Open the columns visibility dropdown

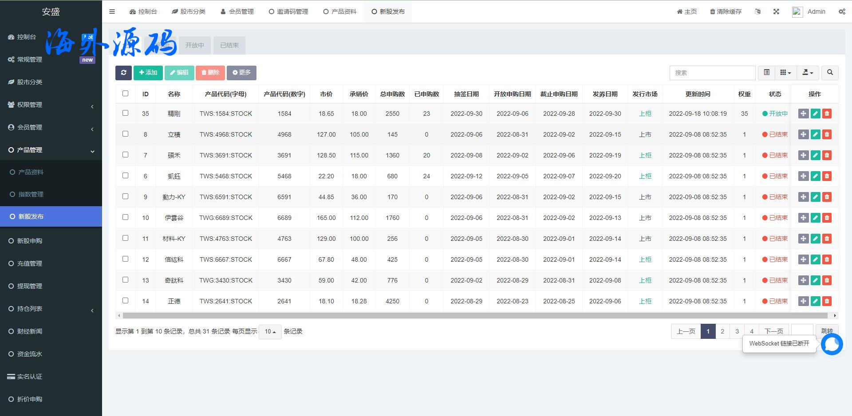(785, 73)
